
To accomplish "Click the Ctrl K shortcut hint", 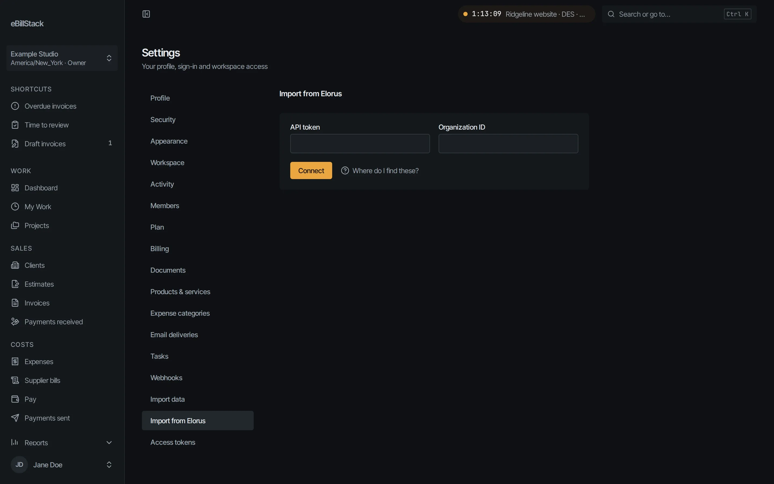I will coord(737,14).
